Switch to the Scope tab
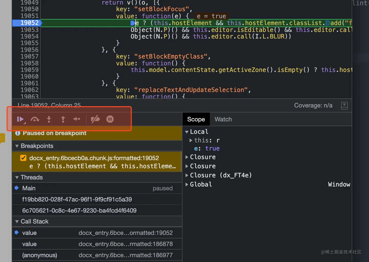 coord(196,119)
